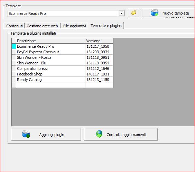Click version cell 140117_1031

pyautogui.click(x=99, y=74)
